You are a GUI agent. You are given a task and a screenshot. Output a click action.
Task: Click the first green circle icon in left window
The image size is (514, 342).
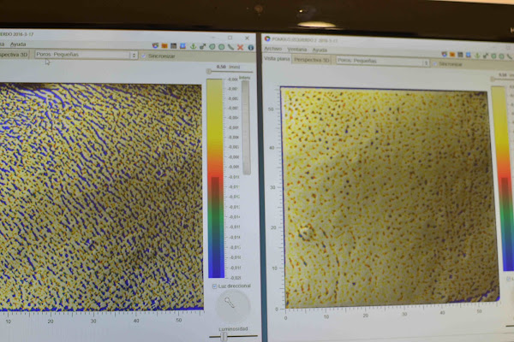[x=212, y=47]
